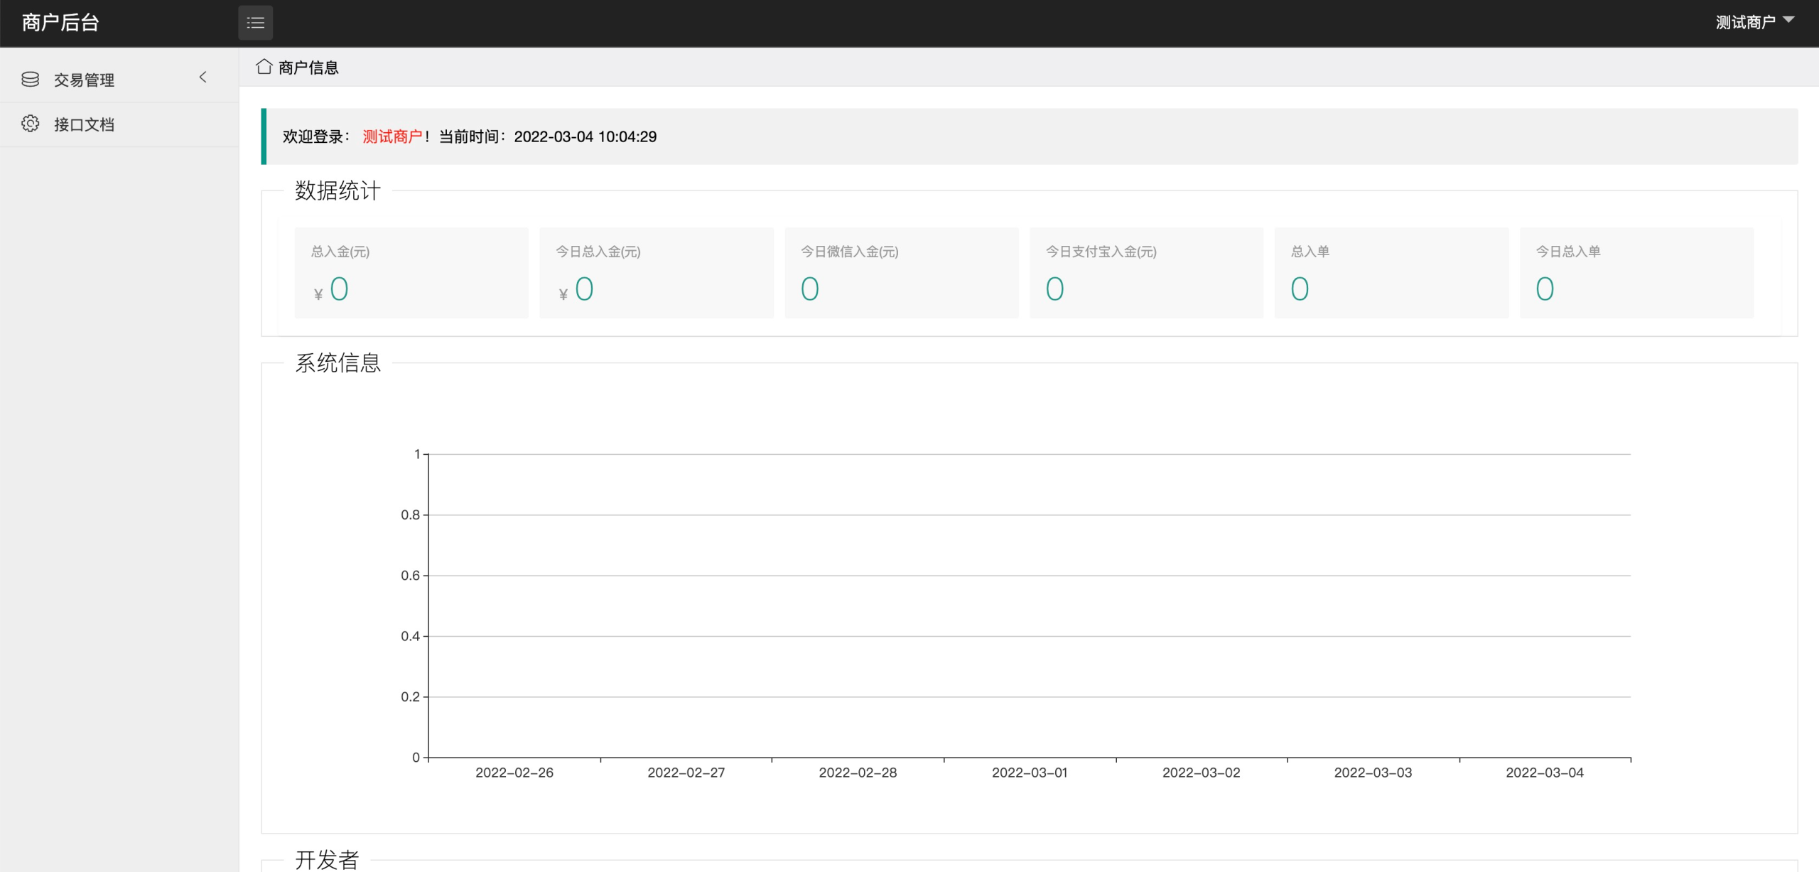Viewport: 1819px width, 872px height.
Task: Click the gear icon beside 接口文档
Action: [31, 124]
